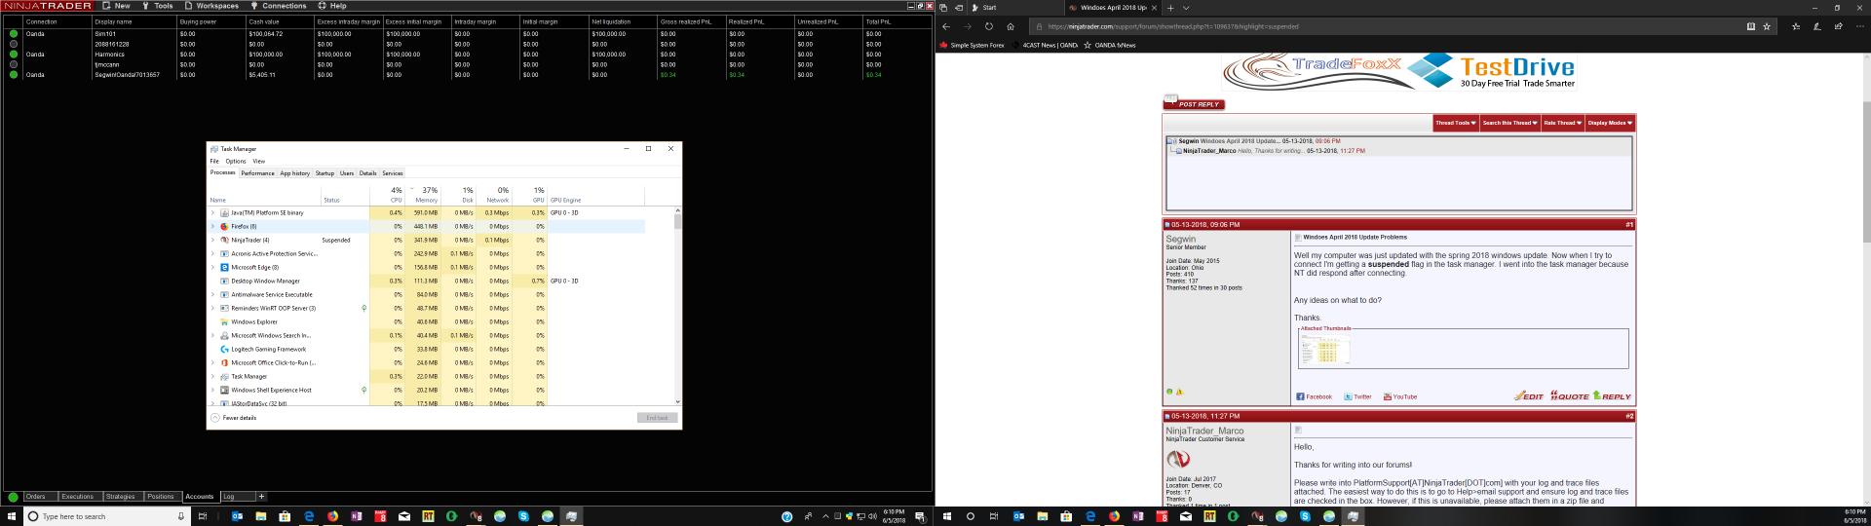This screenshot has width=1871, height=526.
Task: Click Logitech Gaming Framework process icon
Action: [x=224, y=349]
